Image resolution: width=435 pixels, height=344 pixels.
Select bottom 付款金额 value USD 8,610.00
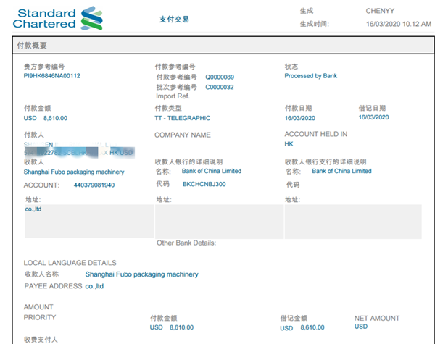click(x=171, y=327)
